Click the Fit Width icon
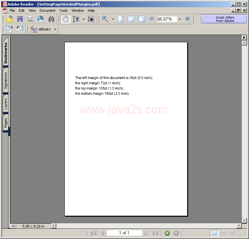 (x=141, y=19)
